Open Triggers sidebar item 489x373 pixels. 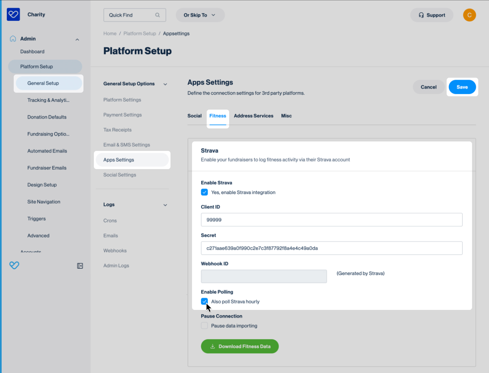click(37, 219)
